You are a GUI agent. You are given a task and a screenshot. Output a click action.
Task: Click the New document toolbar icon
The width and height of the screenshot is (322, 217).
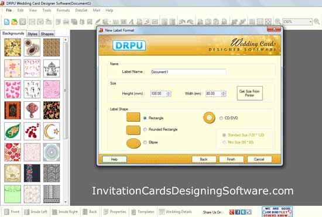[7, 22]
